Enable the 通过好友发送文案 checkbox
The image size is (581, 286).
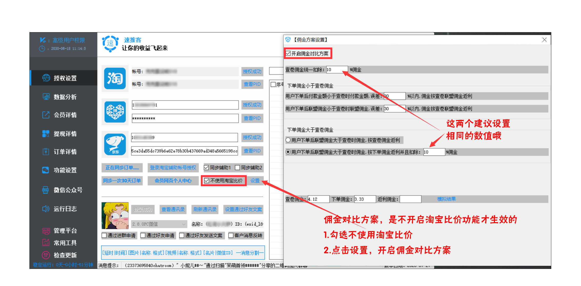point(182,235)
